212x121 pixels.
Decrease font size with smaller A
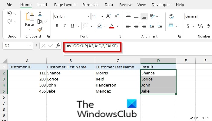point(116,16)
